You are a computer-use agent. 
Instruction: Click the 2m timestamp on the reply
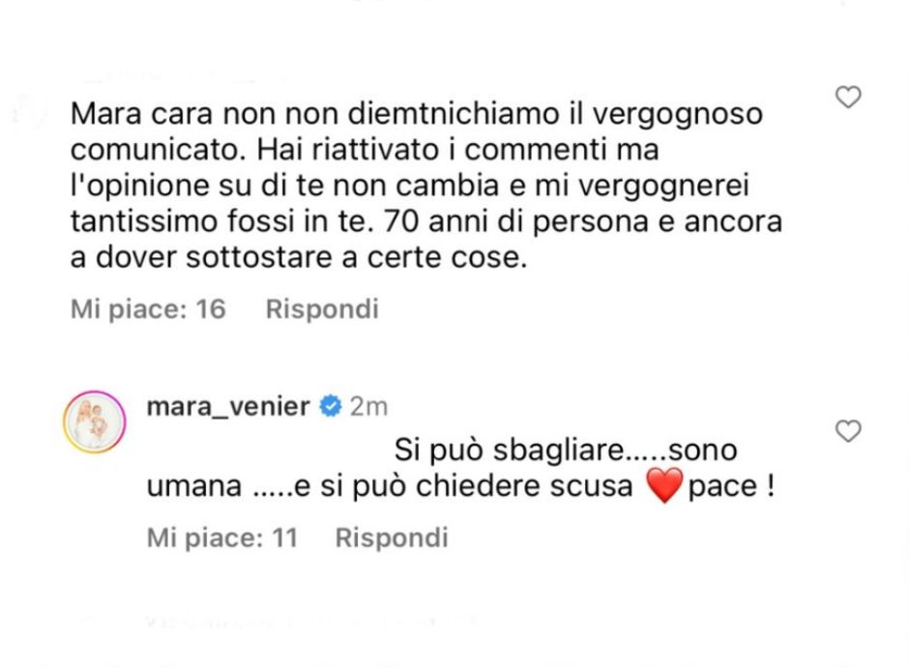pyautogui.click(x=368, y=406)
